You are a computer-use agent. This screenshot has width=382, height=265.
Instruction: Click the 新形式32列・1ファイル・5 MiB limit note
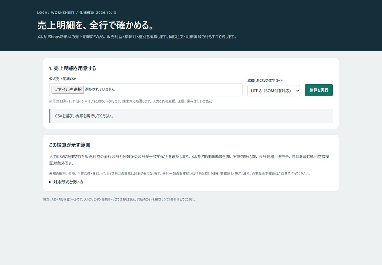tap(131, 101)
